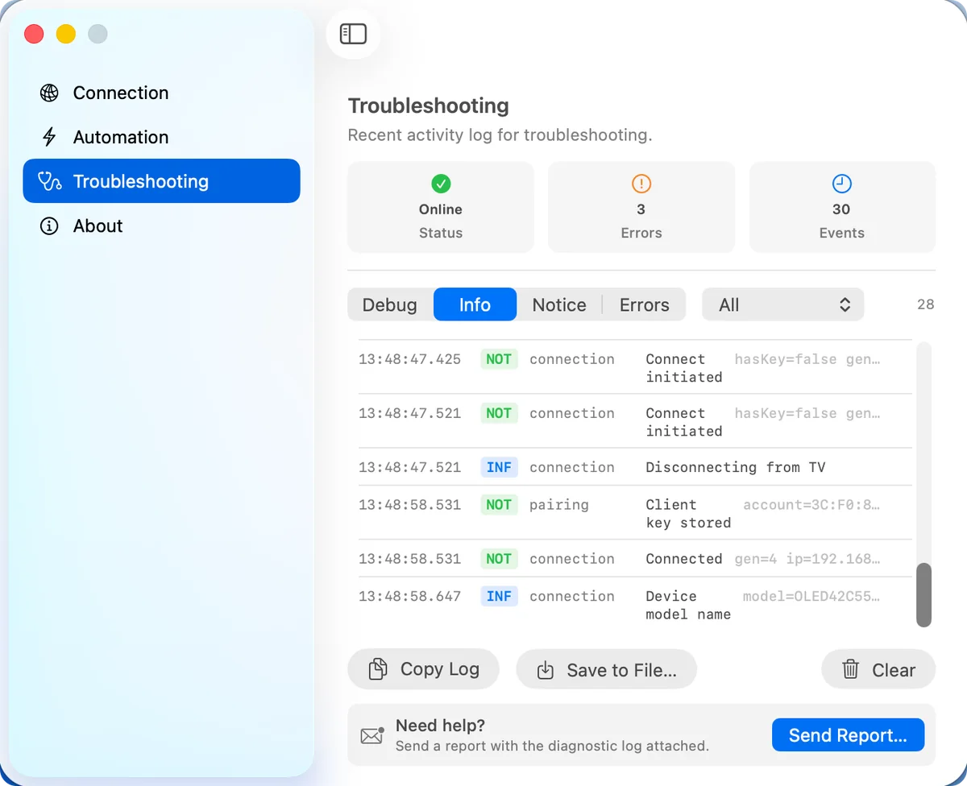967x786 pixels.
Task: Open the Connection section
Action: pos(161,93)
